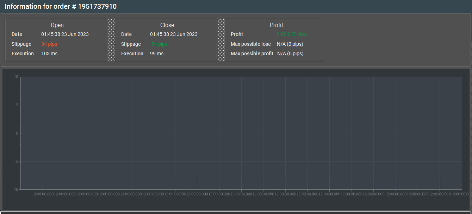Screen dimensions: 472x214
Task: Click the 103 ms execution value
Action: pyautogui.click(x=49, y=53)
